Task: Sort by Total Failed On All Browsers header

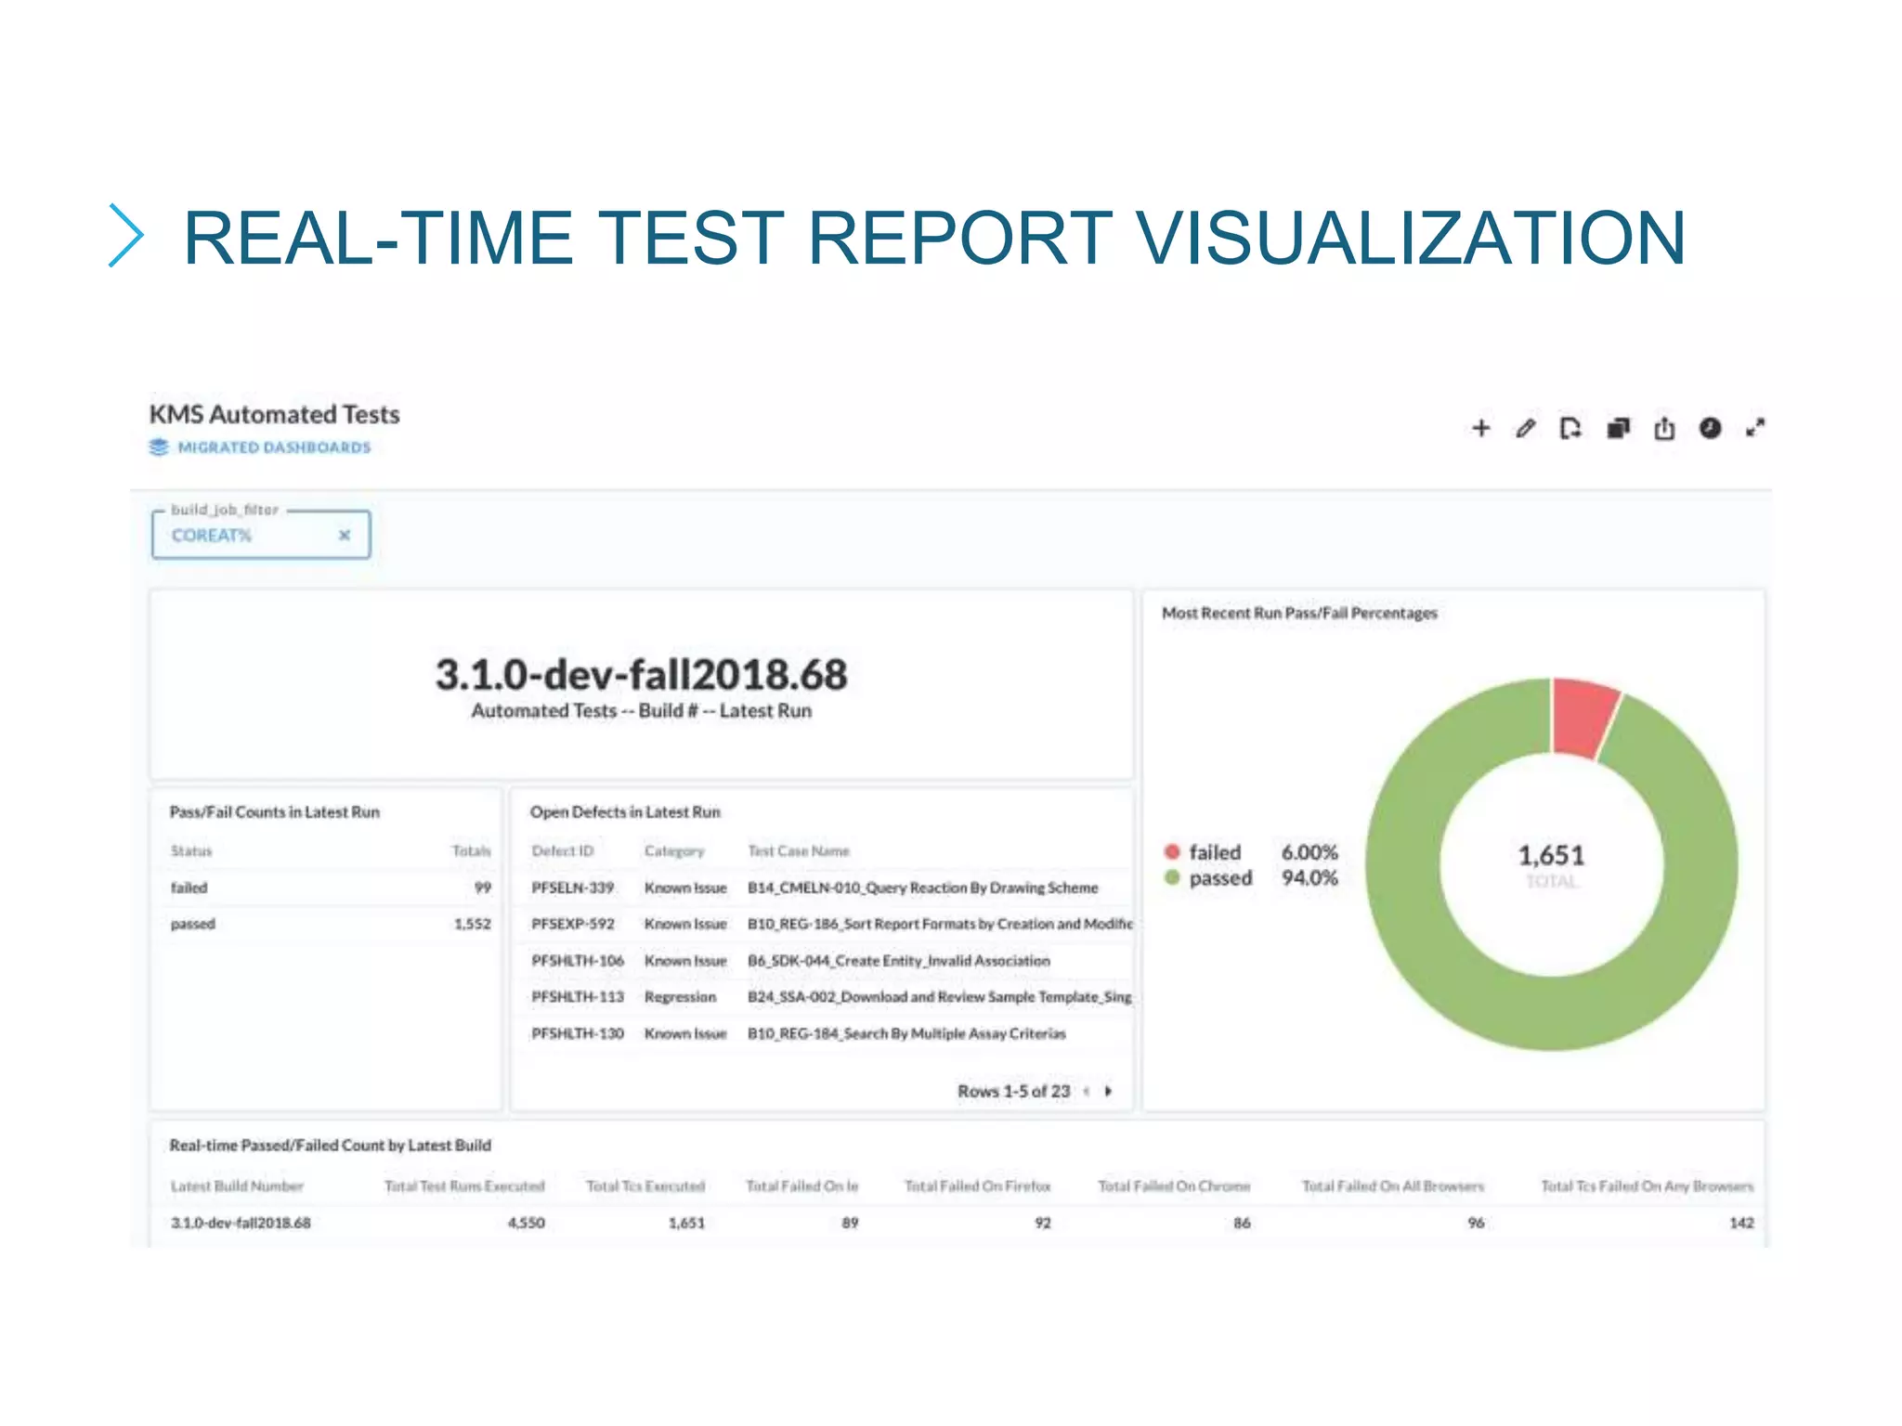Action: 1393,1186
